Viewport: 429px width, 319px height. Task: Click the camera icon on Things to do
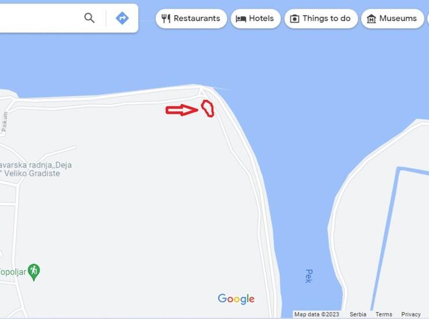coord(295,19)
